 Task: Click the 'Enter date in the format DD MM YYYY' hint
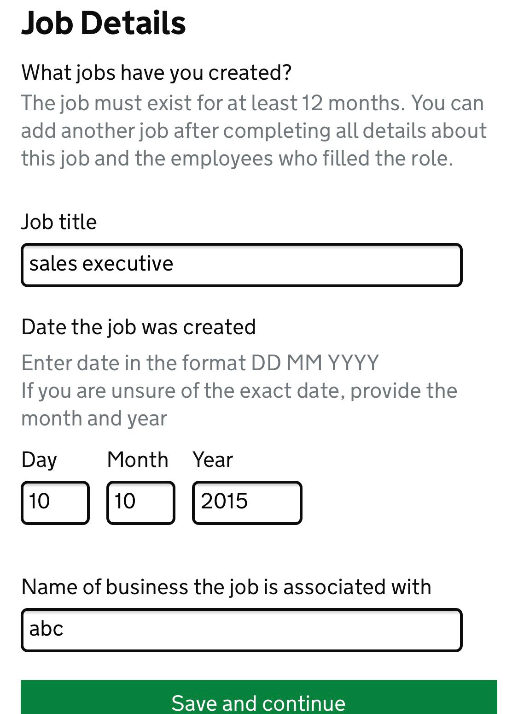(x=200, y=363)
